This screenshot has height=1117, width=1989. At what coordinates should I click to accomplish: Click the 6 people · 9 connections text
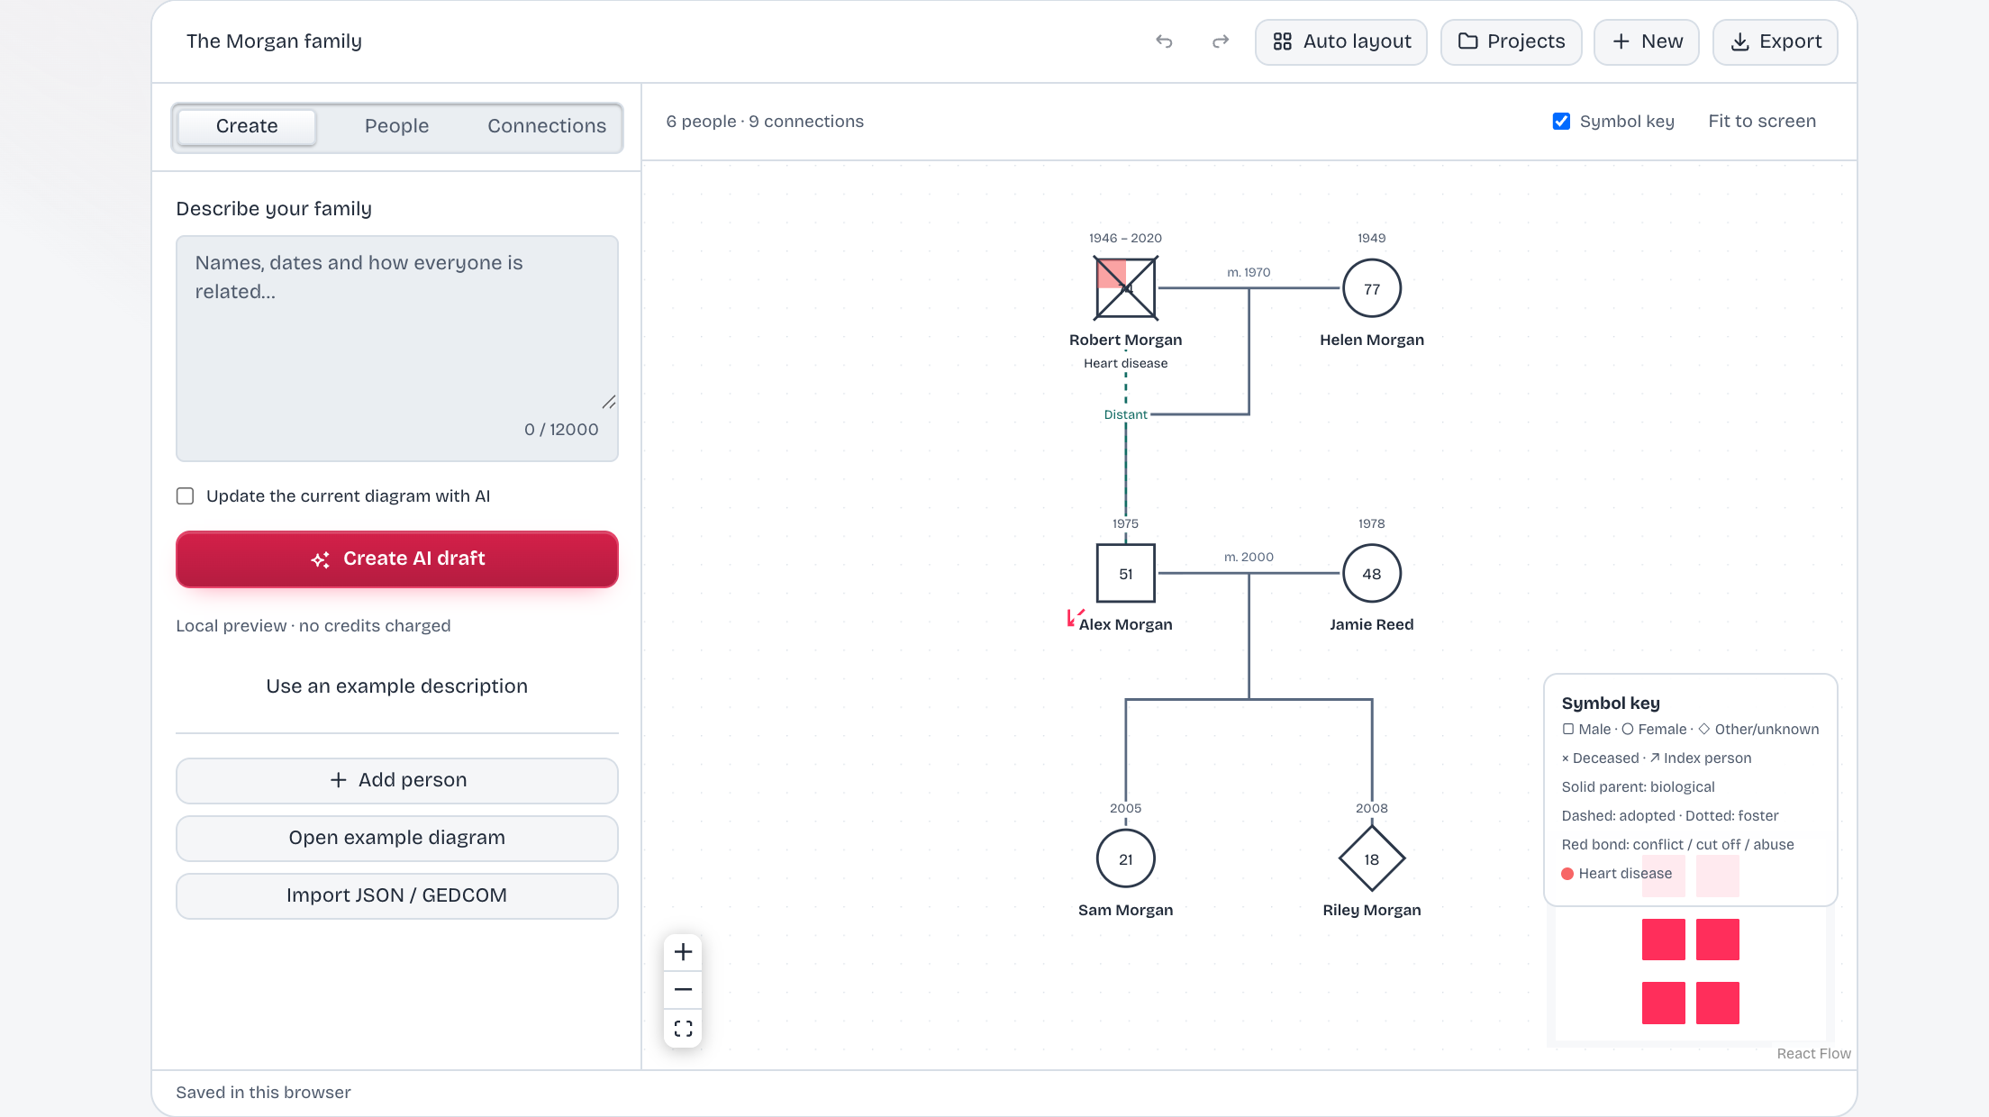(765, 122)
